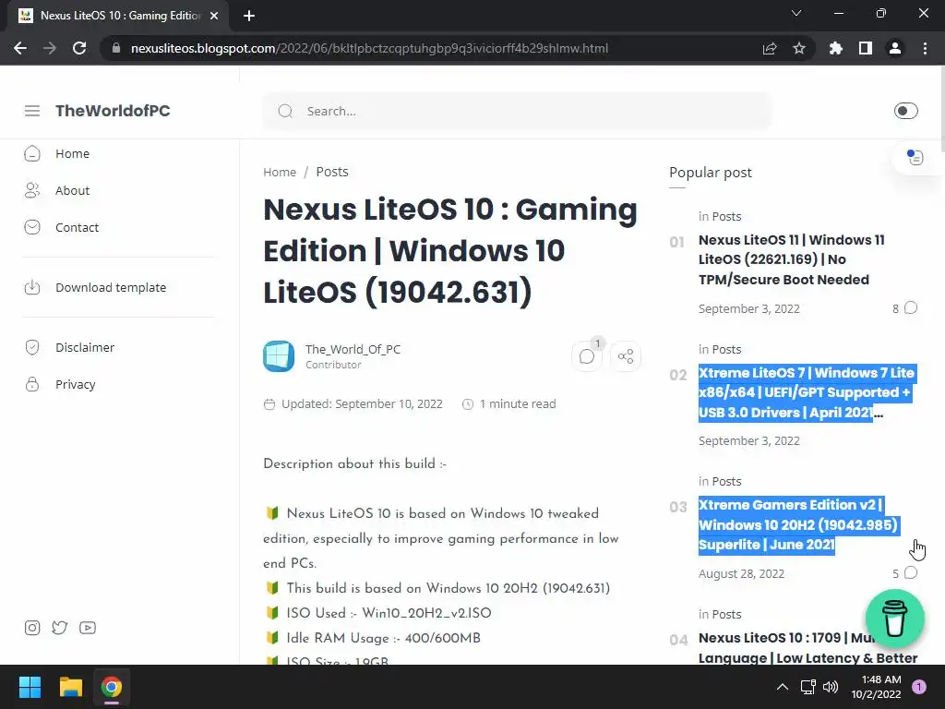Click the Search input field
This screenshot has height=709, width=945.
(517, 111)
